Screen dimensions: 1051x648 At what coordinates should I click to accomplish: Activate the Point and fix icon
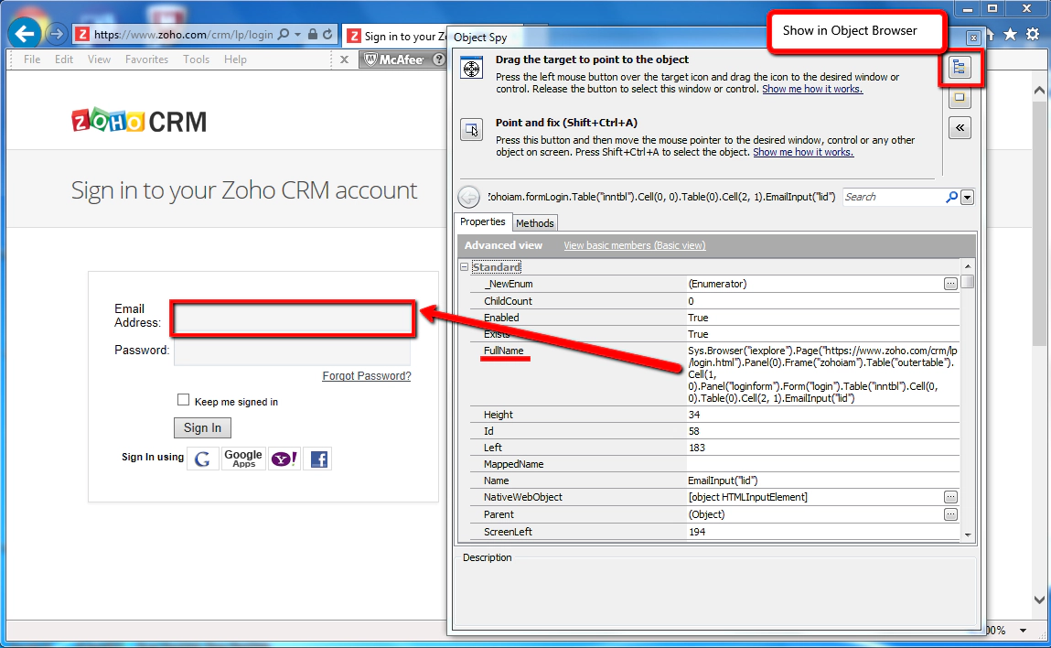coord(471,130)
